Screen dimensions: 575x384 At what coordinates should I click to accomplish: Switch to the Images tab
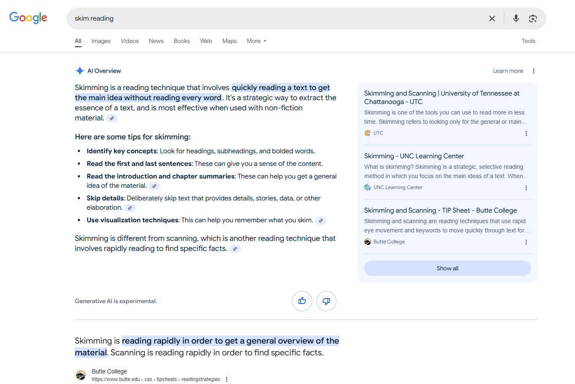[101, 41]
